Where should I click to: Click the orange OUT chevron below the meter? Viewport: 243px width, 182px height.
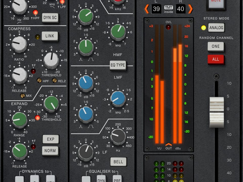[x=169, y=145]
